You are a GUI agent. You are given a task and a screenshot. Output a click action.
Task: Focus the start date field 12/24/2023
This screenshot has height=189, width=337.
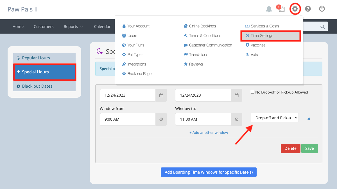click(x=128, y=95)
